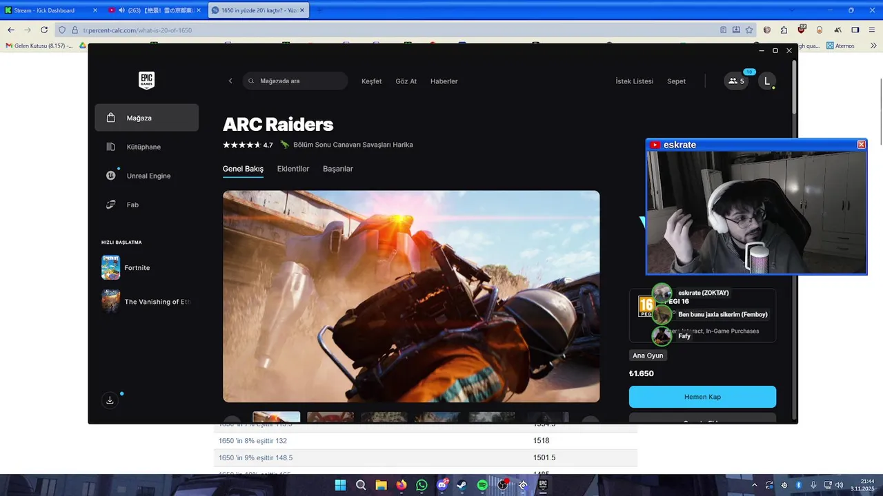Open the Aternos bookmark
Viewport: 883px width, 496px height.
pyautogui.click(x=841, y=45)
